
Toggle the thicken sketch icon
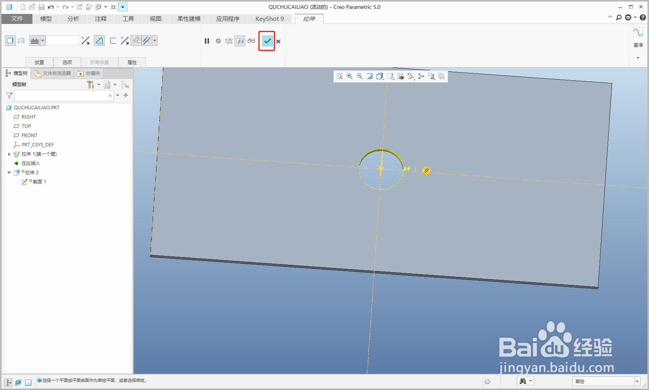[113, 41]
